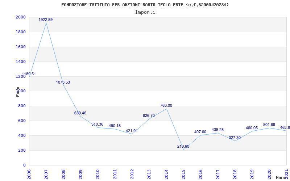The height and width of the screenshot is (181, 290).
Task: Select the 460.05 data label
Action: click(252, 128)
